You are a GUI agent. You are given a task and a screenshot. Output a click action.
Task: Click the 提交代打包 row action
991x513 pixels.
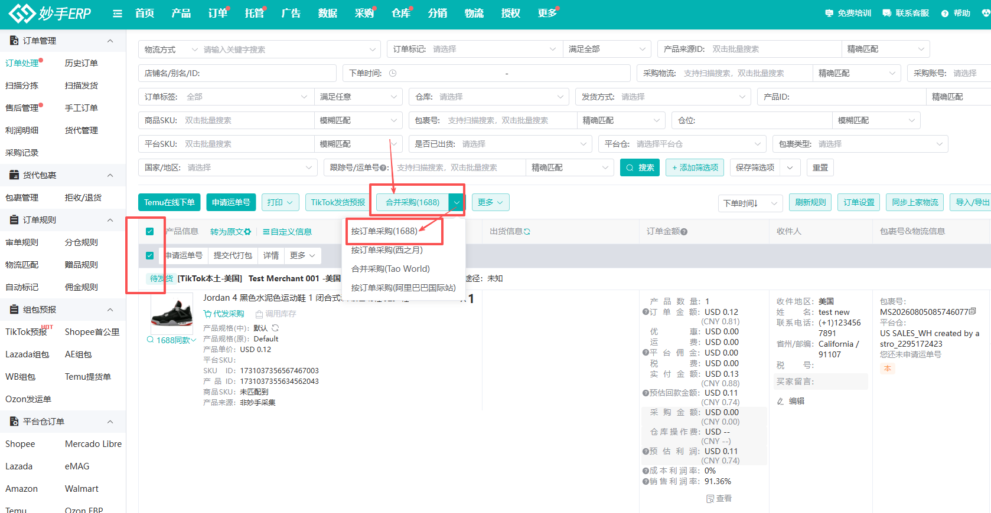(x=233, y=255)
